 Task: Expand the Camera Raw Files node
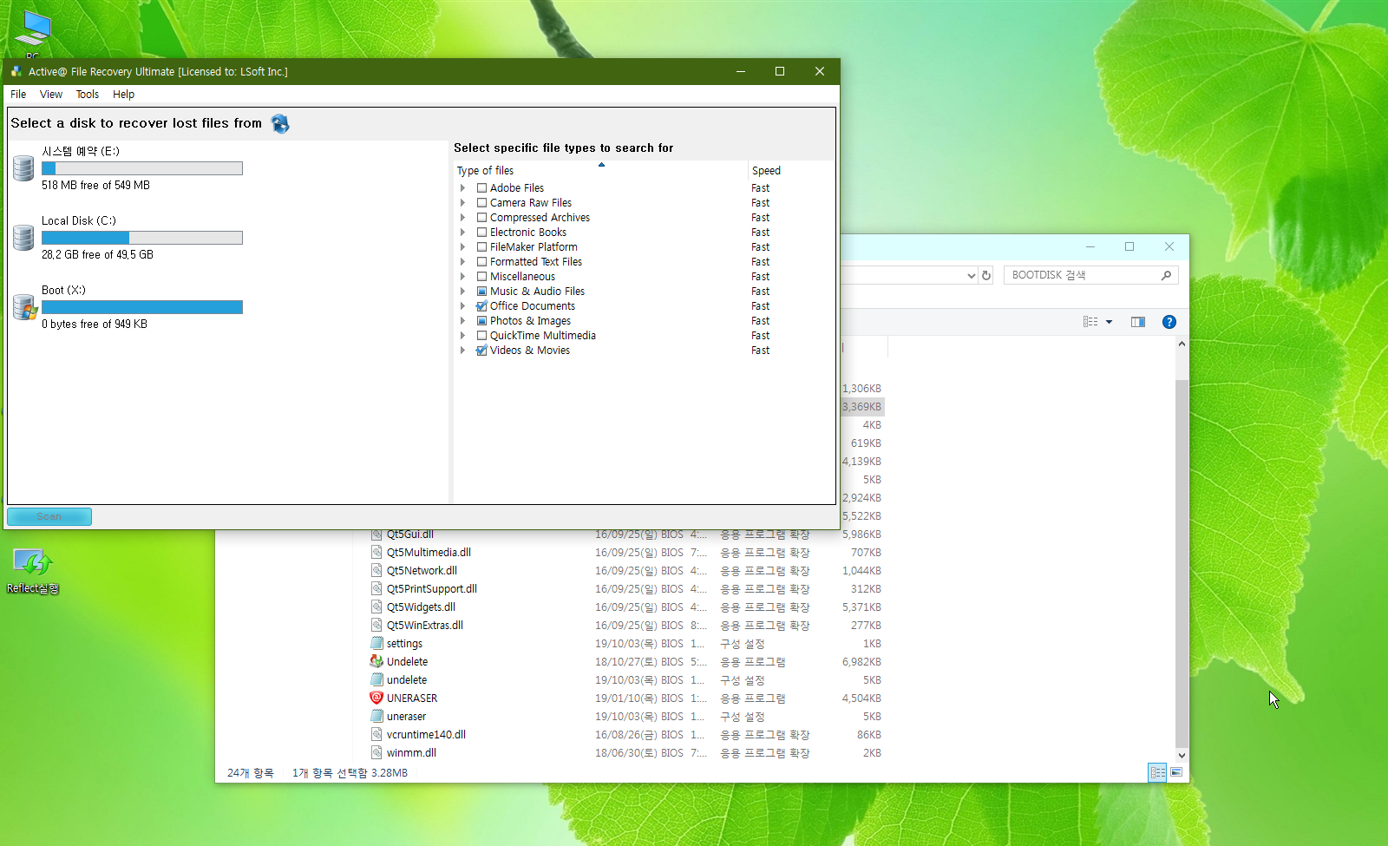tap(462, 202)
